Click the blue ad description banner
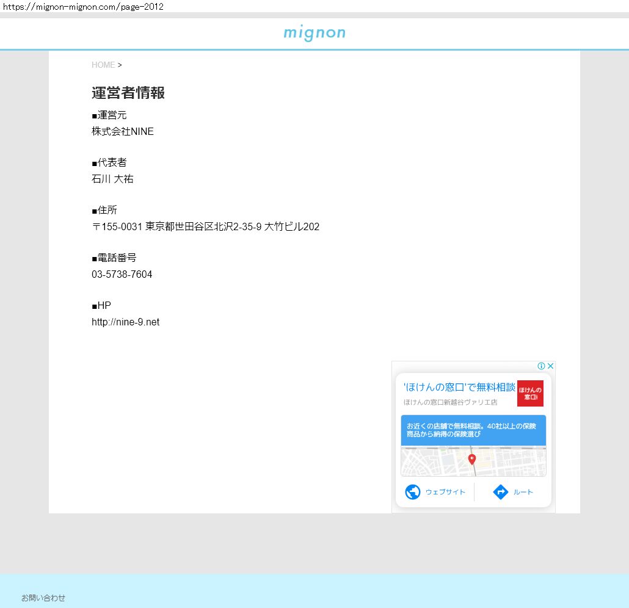This screenshot has height=608, width=629. click(473, 430)
